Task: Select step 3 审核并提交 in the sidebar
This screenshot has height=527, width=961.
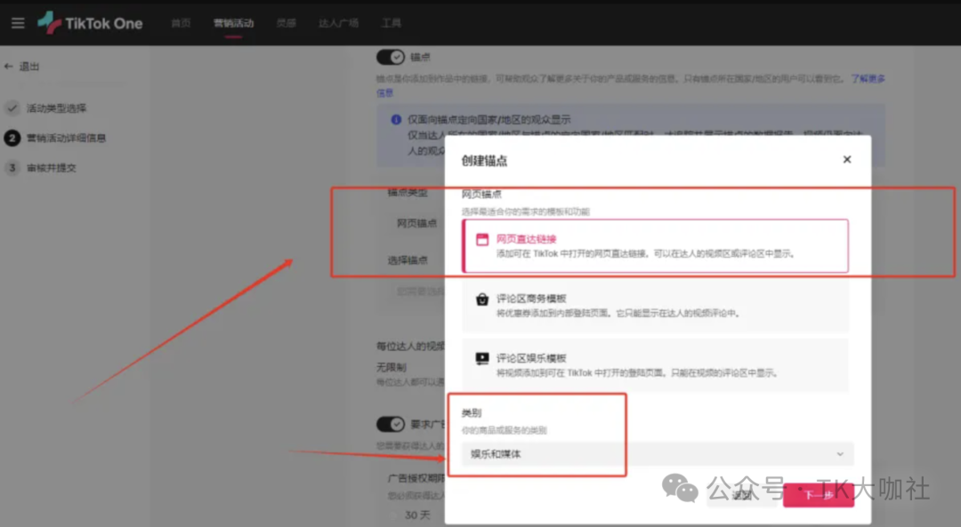Action: click(51, 168)
